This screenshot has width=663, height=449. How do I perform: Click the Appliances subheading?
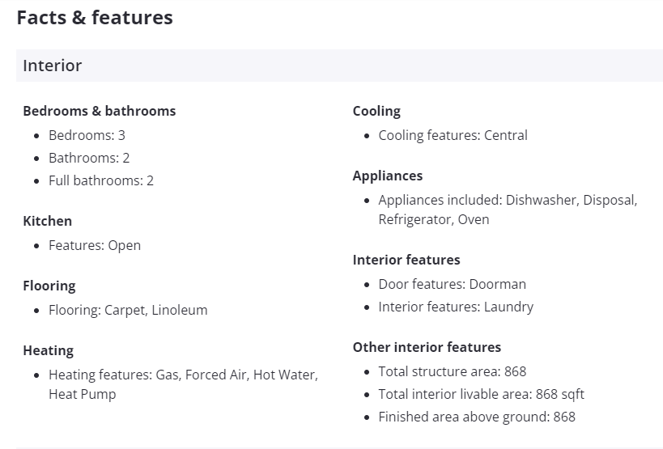click(388, 176)
